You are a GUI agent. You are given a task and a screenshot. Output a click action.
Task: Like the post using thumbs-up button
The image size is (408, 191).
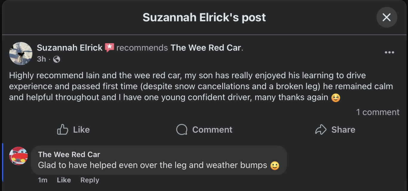coord(73,130)
